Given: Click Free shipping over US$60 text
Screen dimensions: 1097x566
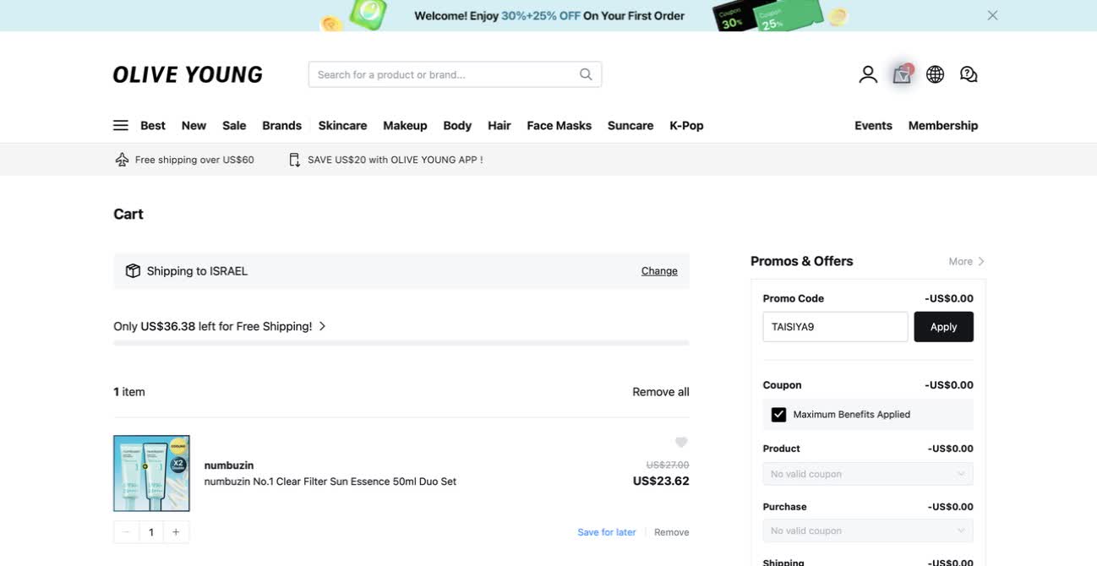Looking at the screenshot, I should coord(194,160).
